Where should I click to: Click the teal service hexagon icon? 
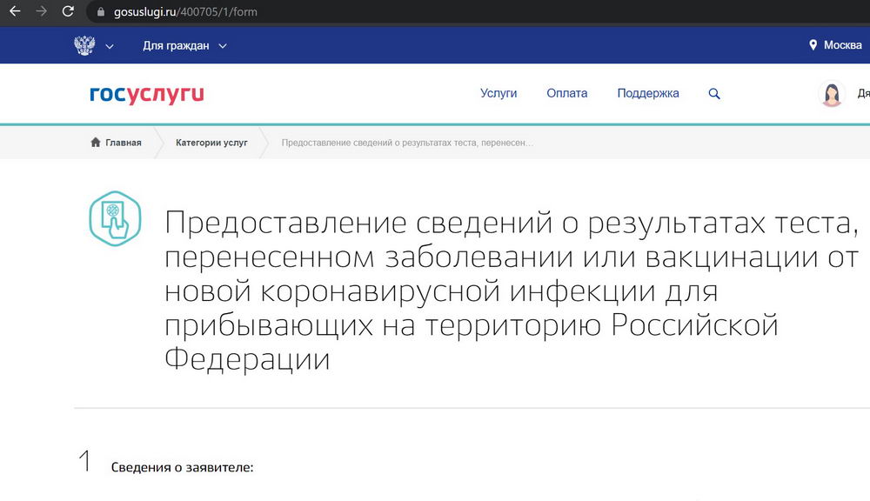click(115, 217)
